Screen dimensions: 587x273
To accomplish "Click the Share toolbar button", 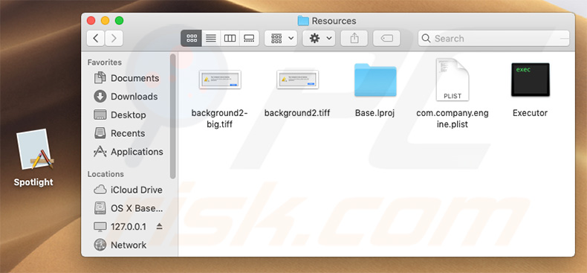I will pyautogui.click(x=354, y=38).
